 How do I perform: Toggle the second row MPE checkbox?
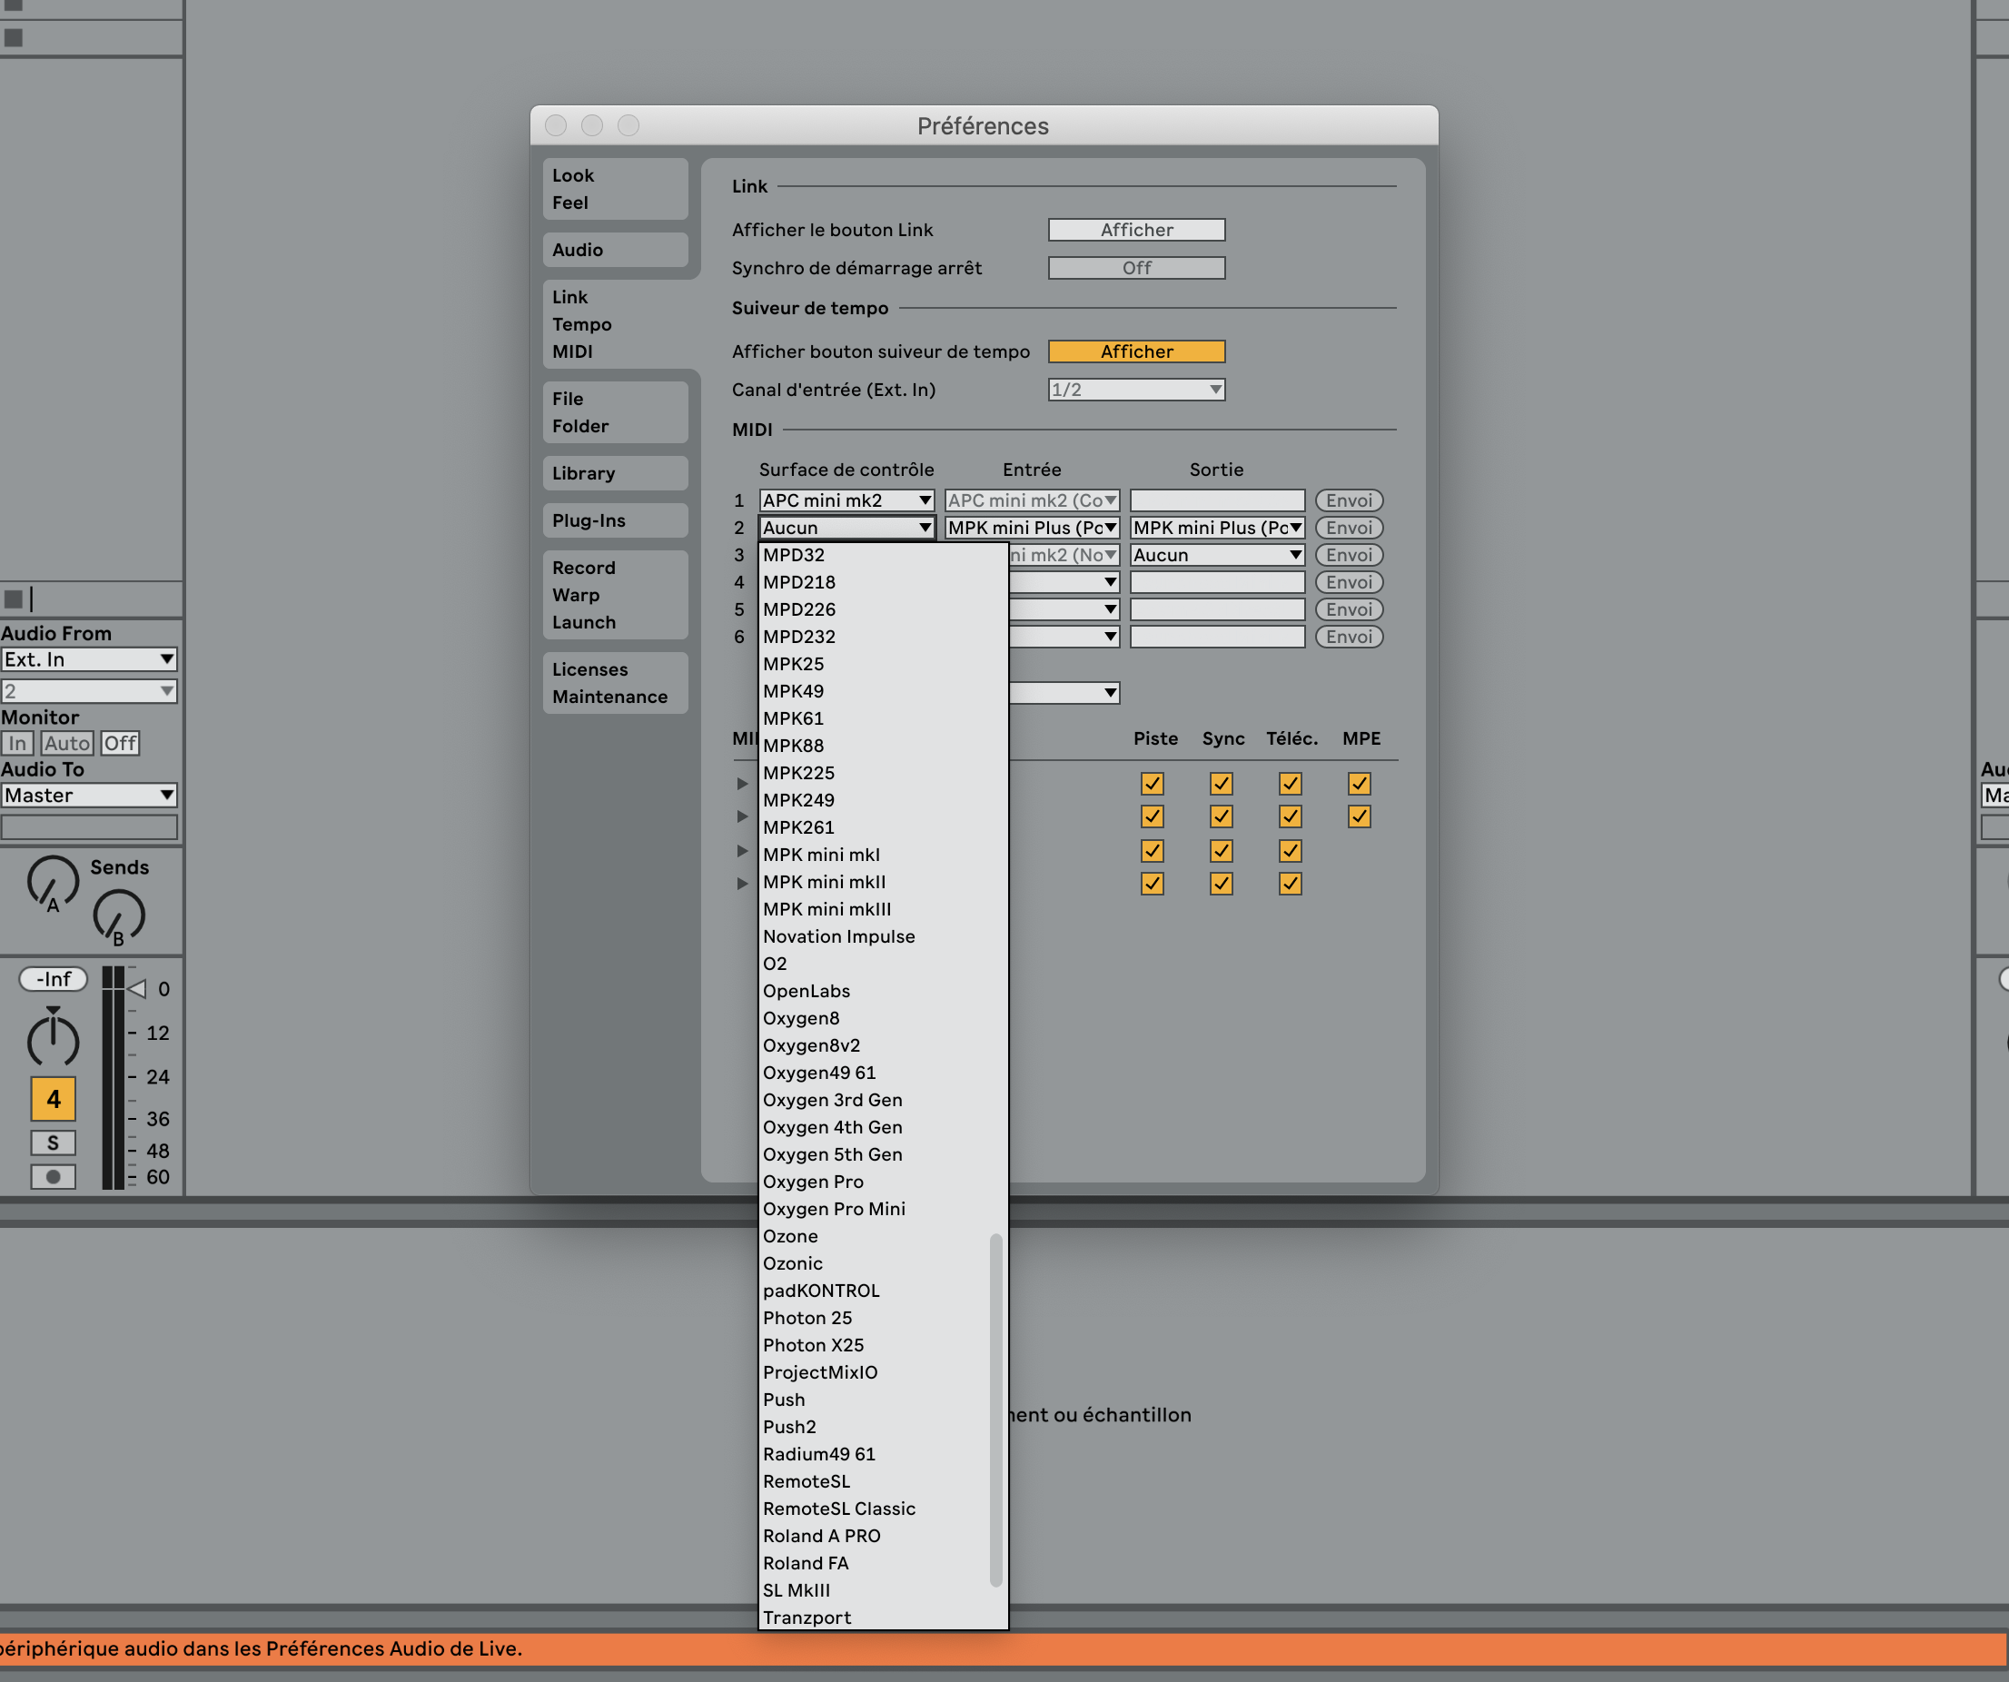(1359, 816)
